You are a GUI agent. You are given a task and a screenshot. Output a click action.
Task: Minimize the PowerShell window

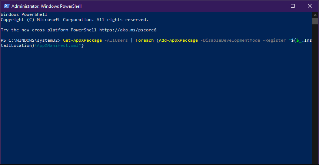click(x=276, y=6)
